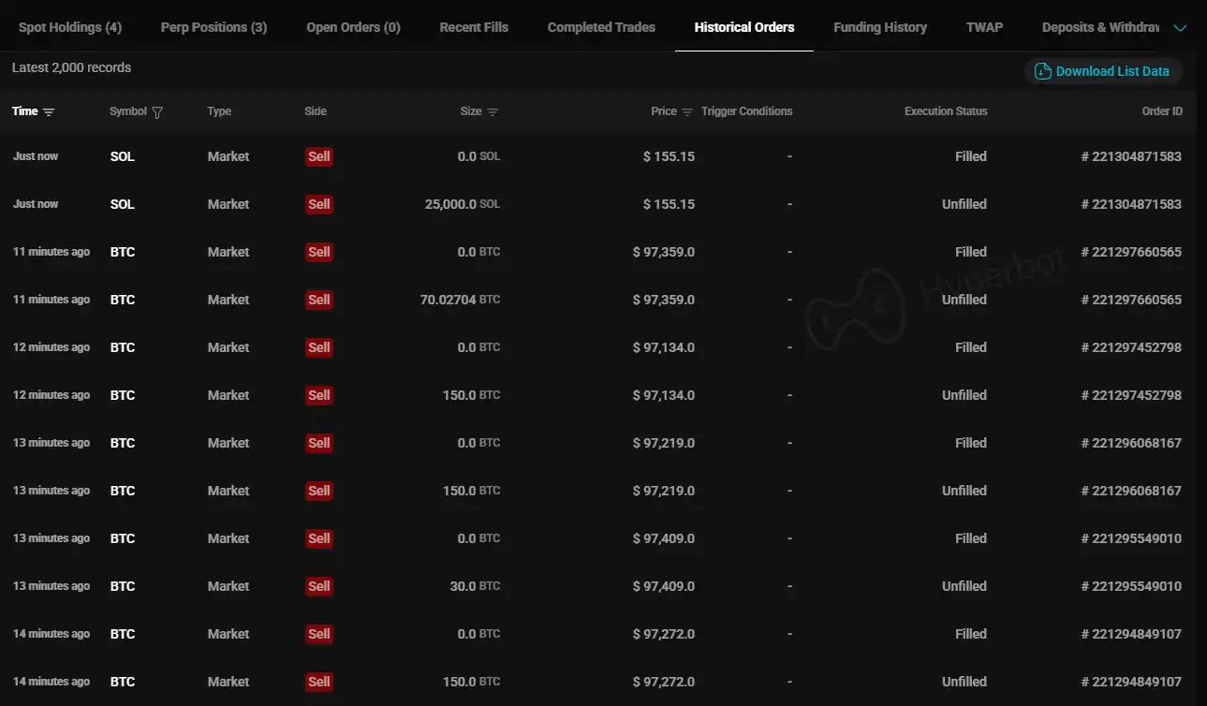Switch to the TWAP tab

click(984, 27)
